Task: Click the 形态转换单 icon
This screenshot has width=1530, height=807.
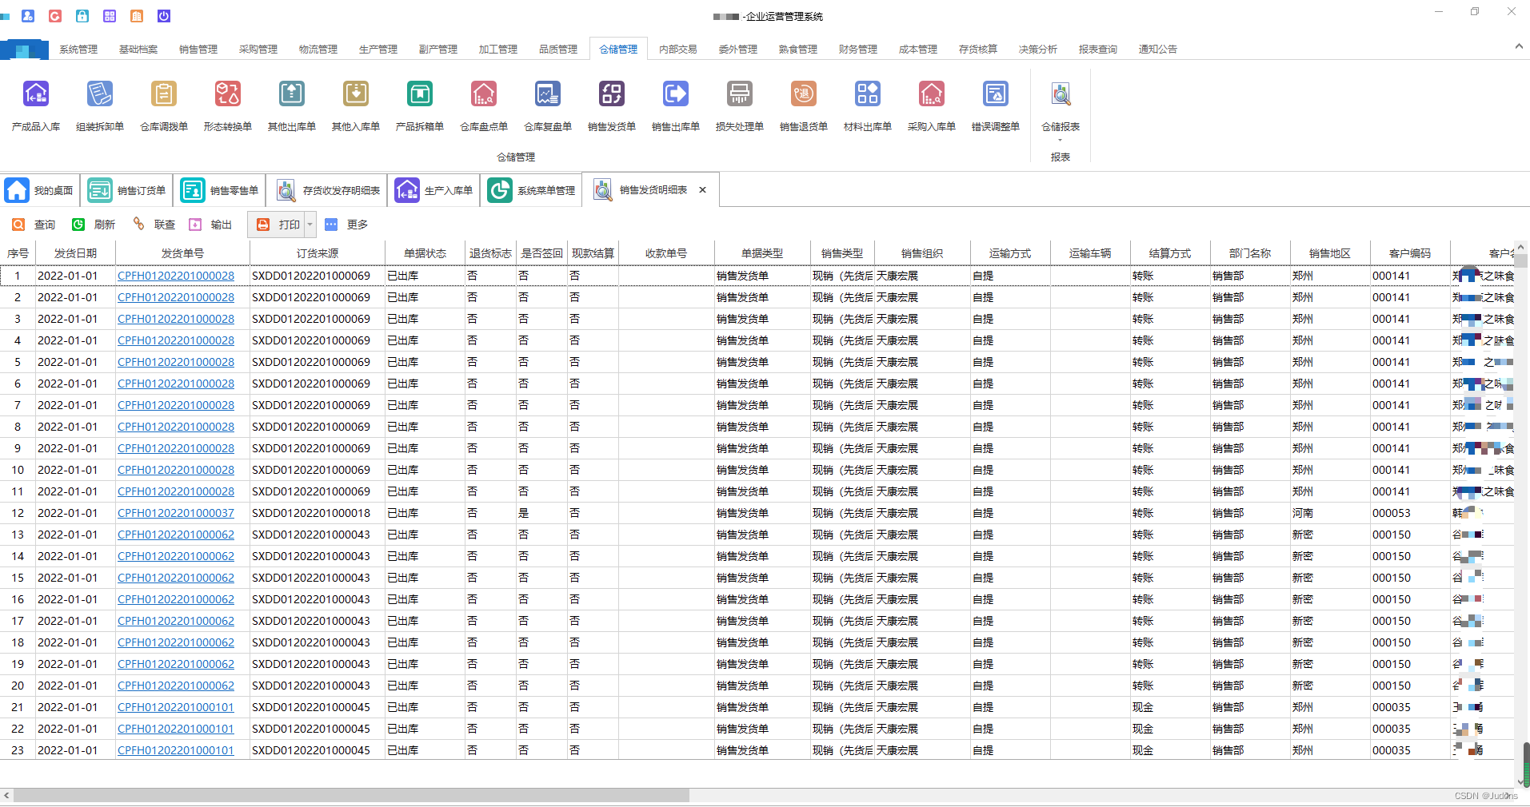Action: (227, 104)
